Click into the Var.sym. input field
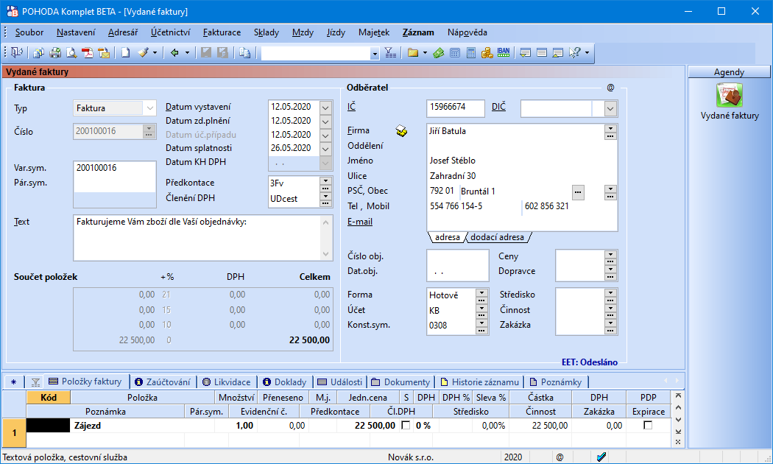 pyautogui.click(x=114, y=168)
